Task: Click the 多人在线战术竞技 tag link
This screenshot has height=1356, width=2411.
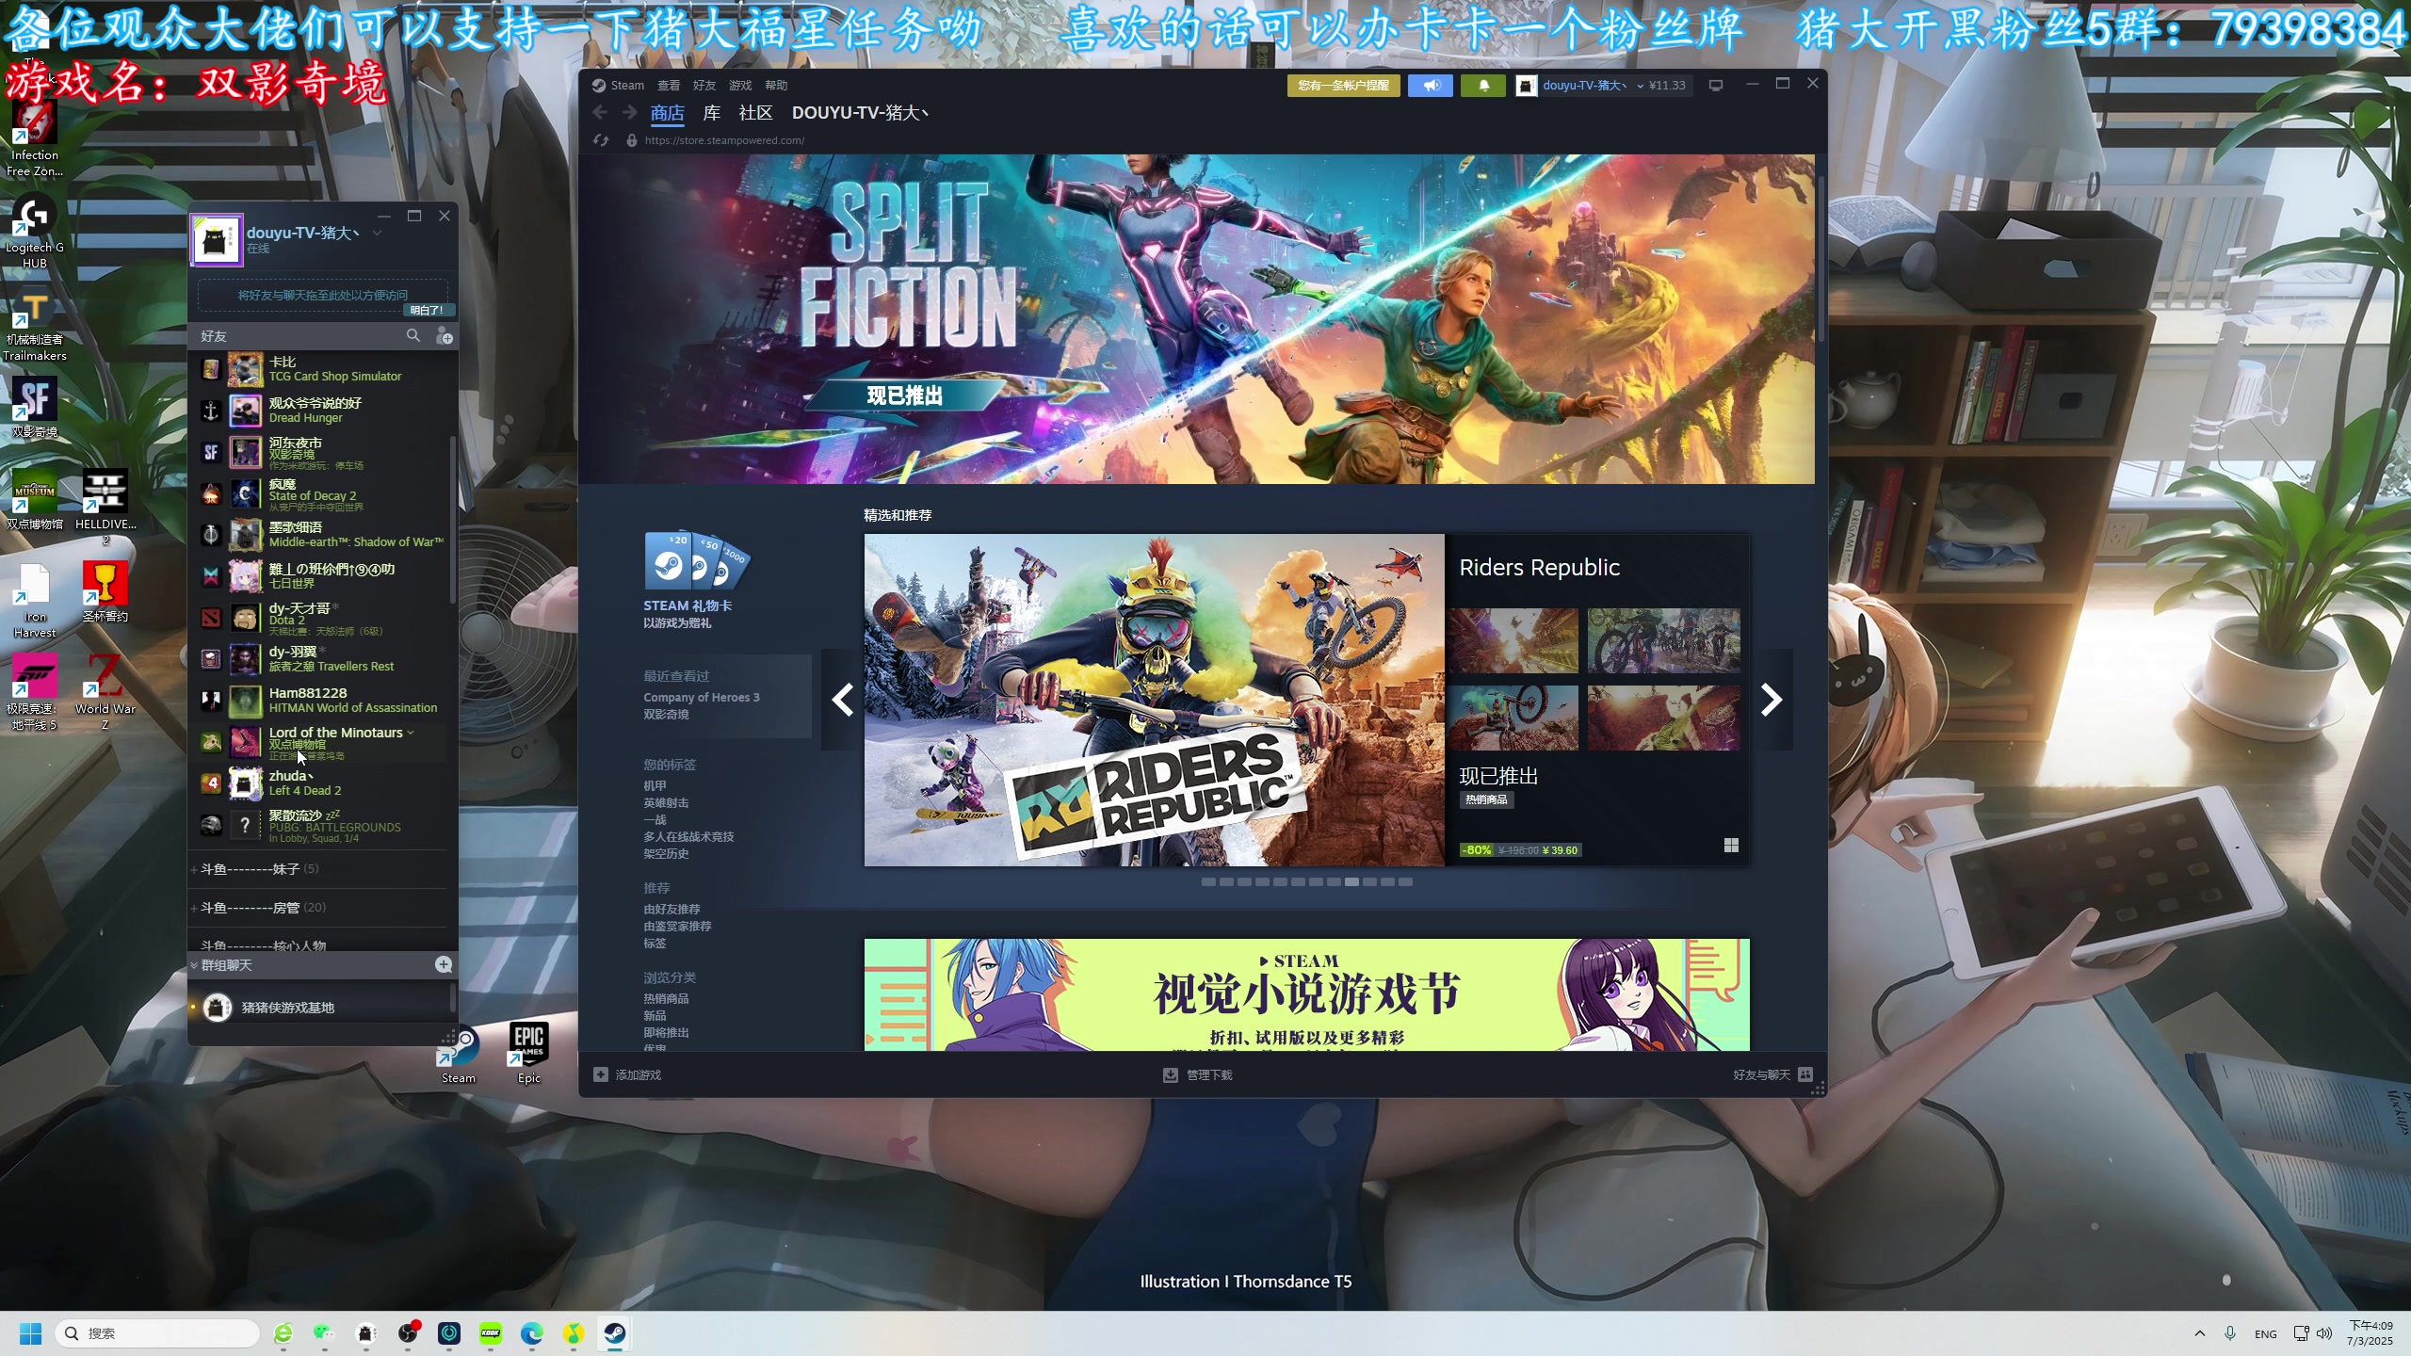Action: (688, 836)
